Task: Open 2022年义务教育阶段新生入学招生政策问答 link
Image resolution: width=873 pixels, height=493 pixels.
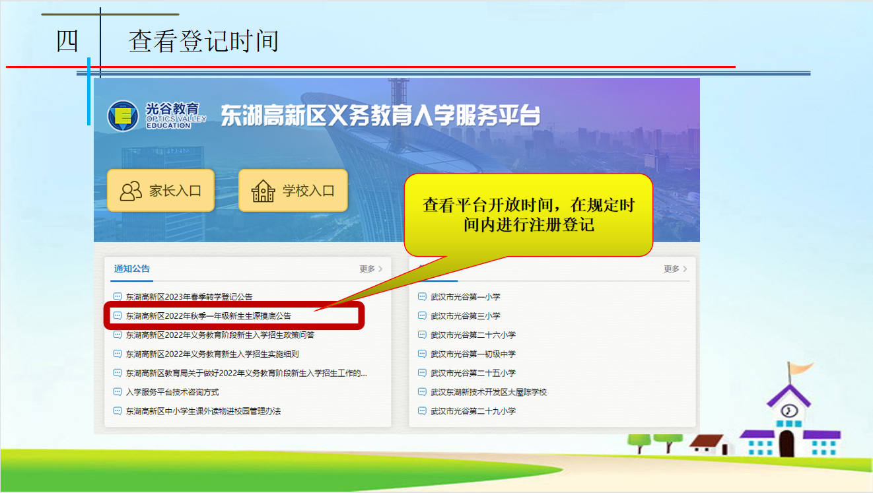Action: [220, 335]
